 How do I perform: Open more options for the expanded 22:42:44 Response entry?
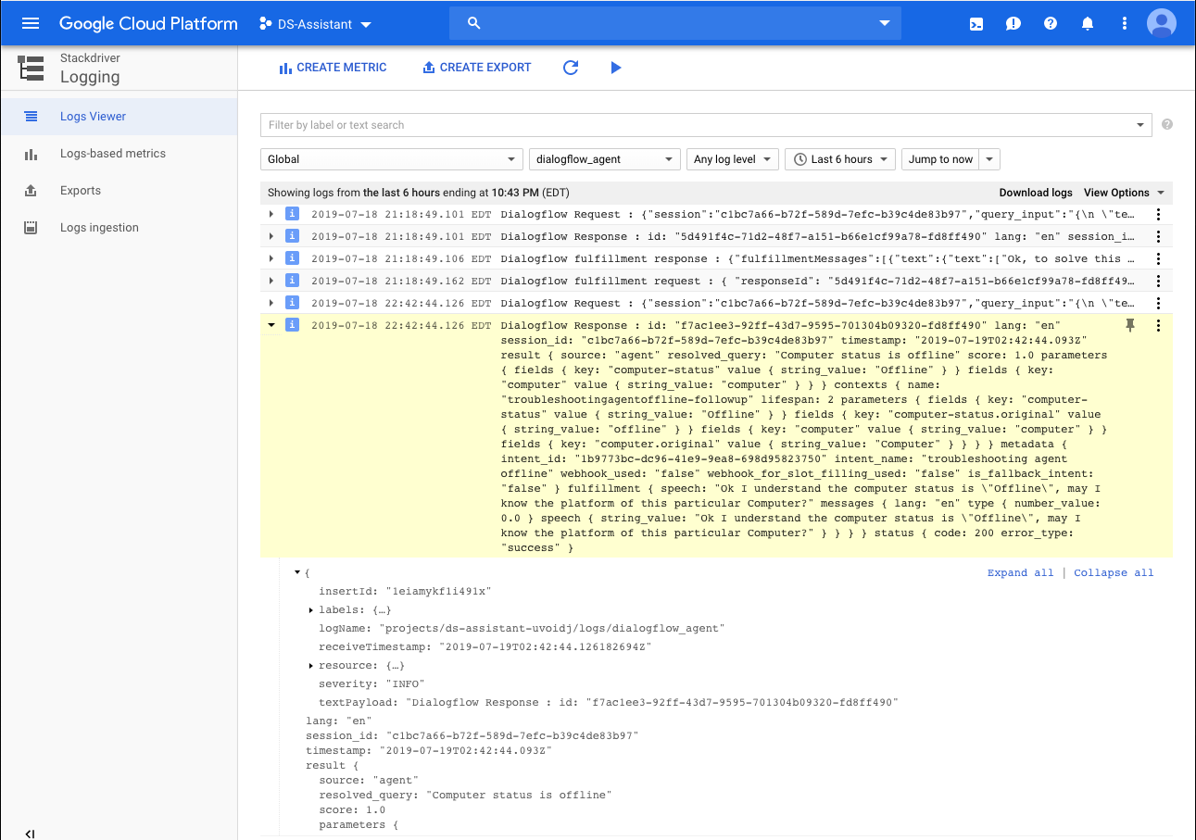pyautogui.click(x=1158, y=325)
